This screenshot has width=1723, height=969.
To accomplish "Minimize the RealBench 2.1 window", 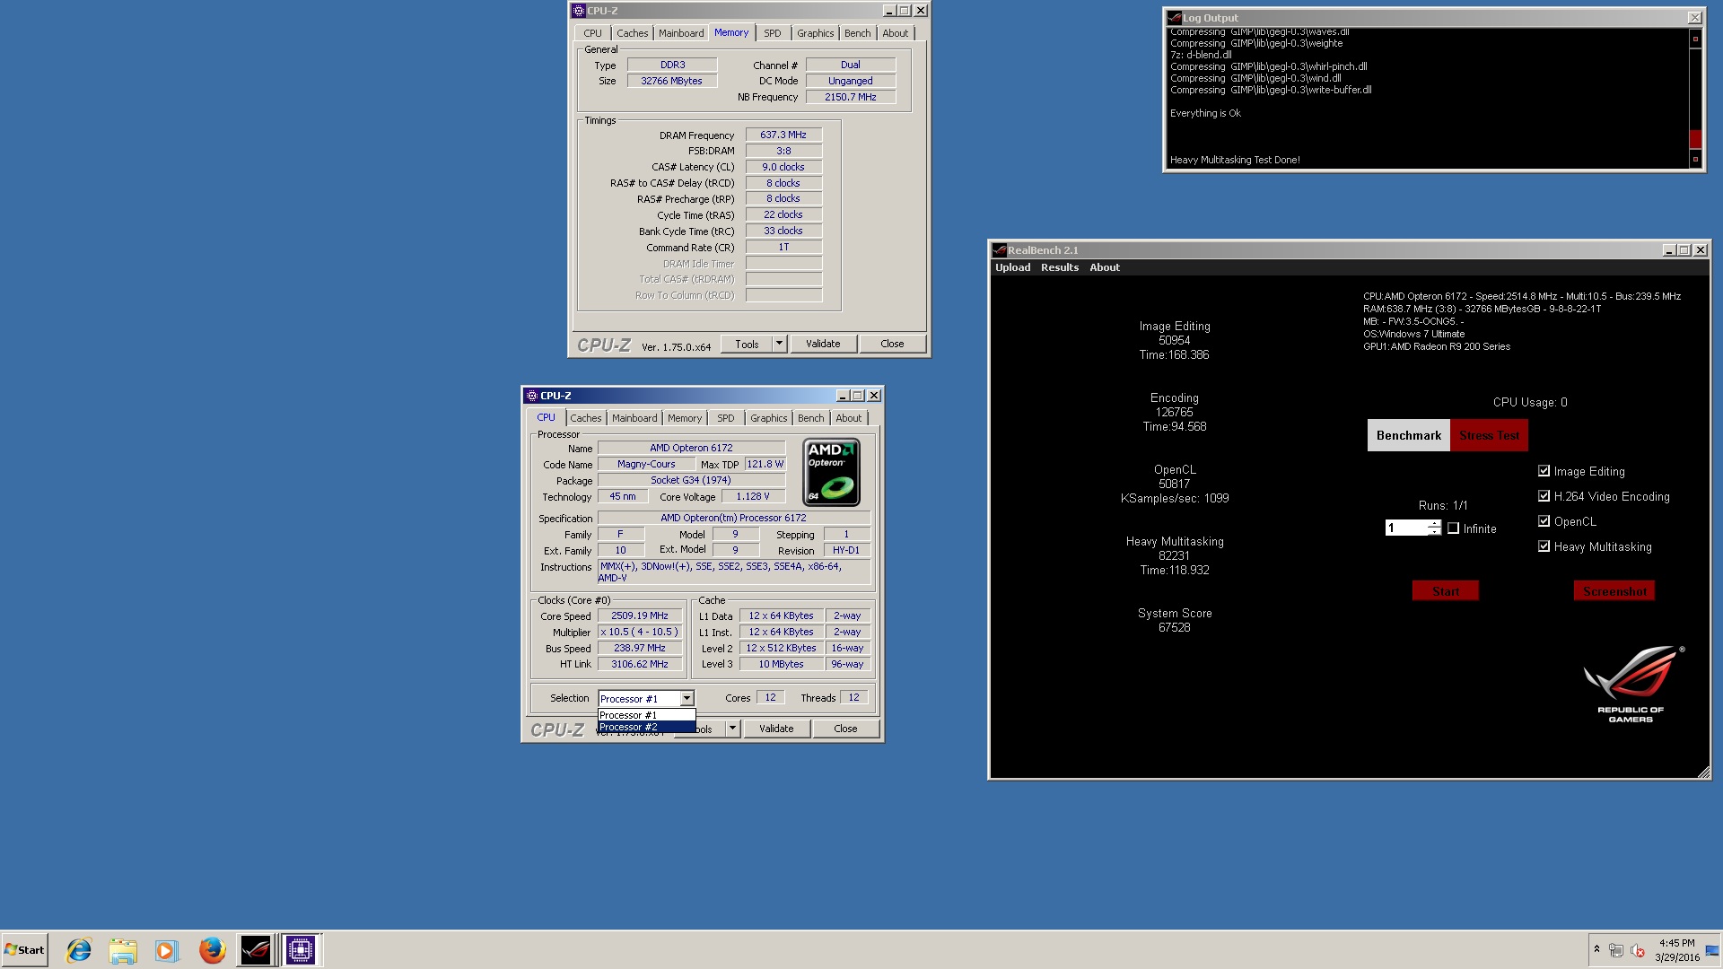I will 1668,250.
